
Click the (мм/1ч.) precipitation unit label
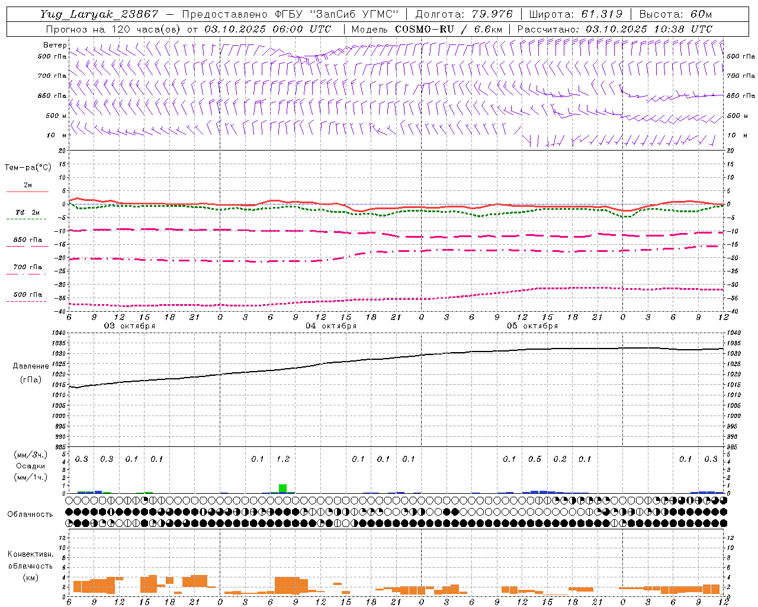click(31, 477)
